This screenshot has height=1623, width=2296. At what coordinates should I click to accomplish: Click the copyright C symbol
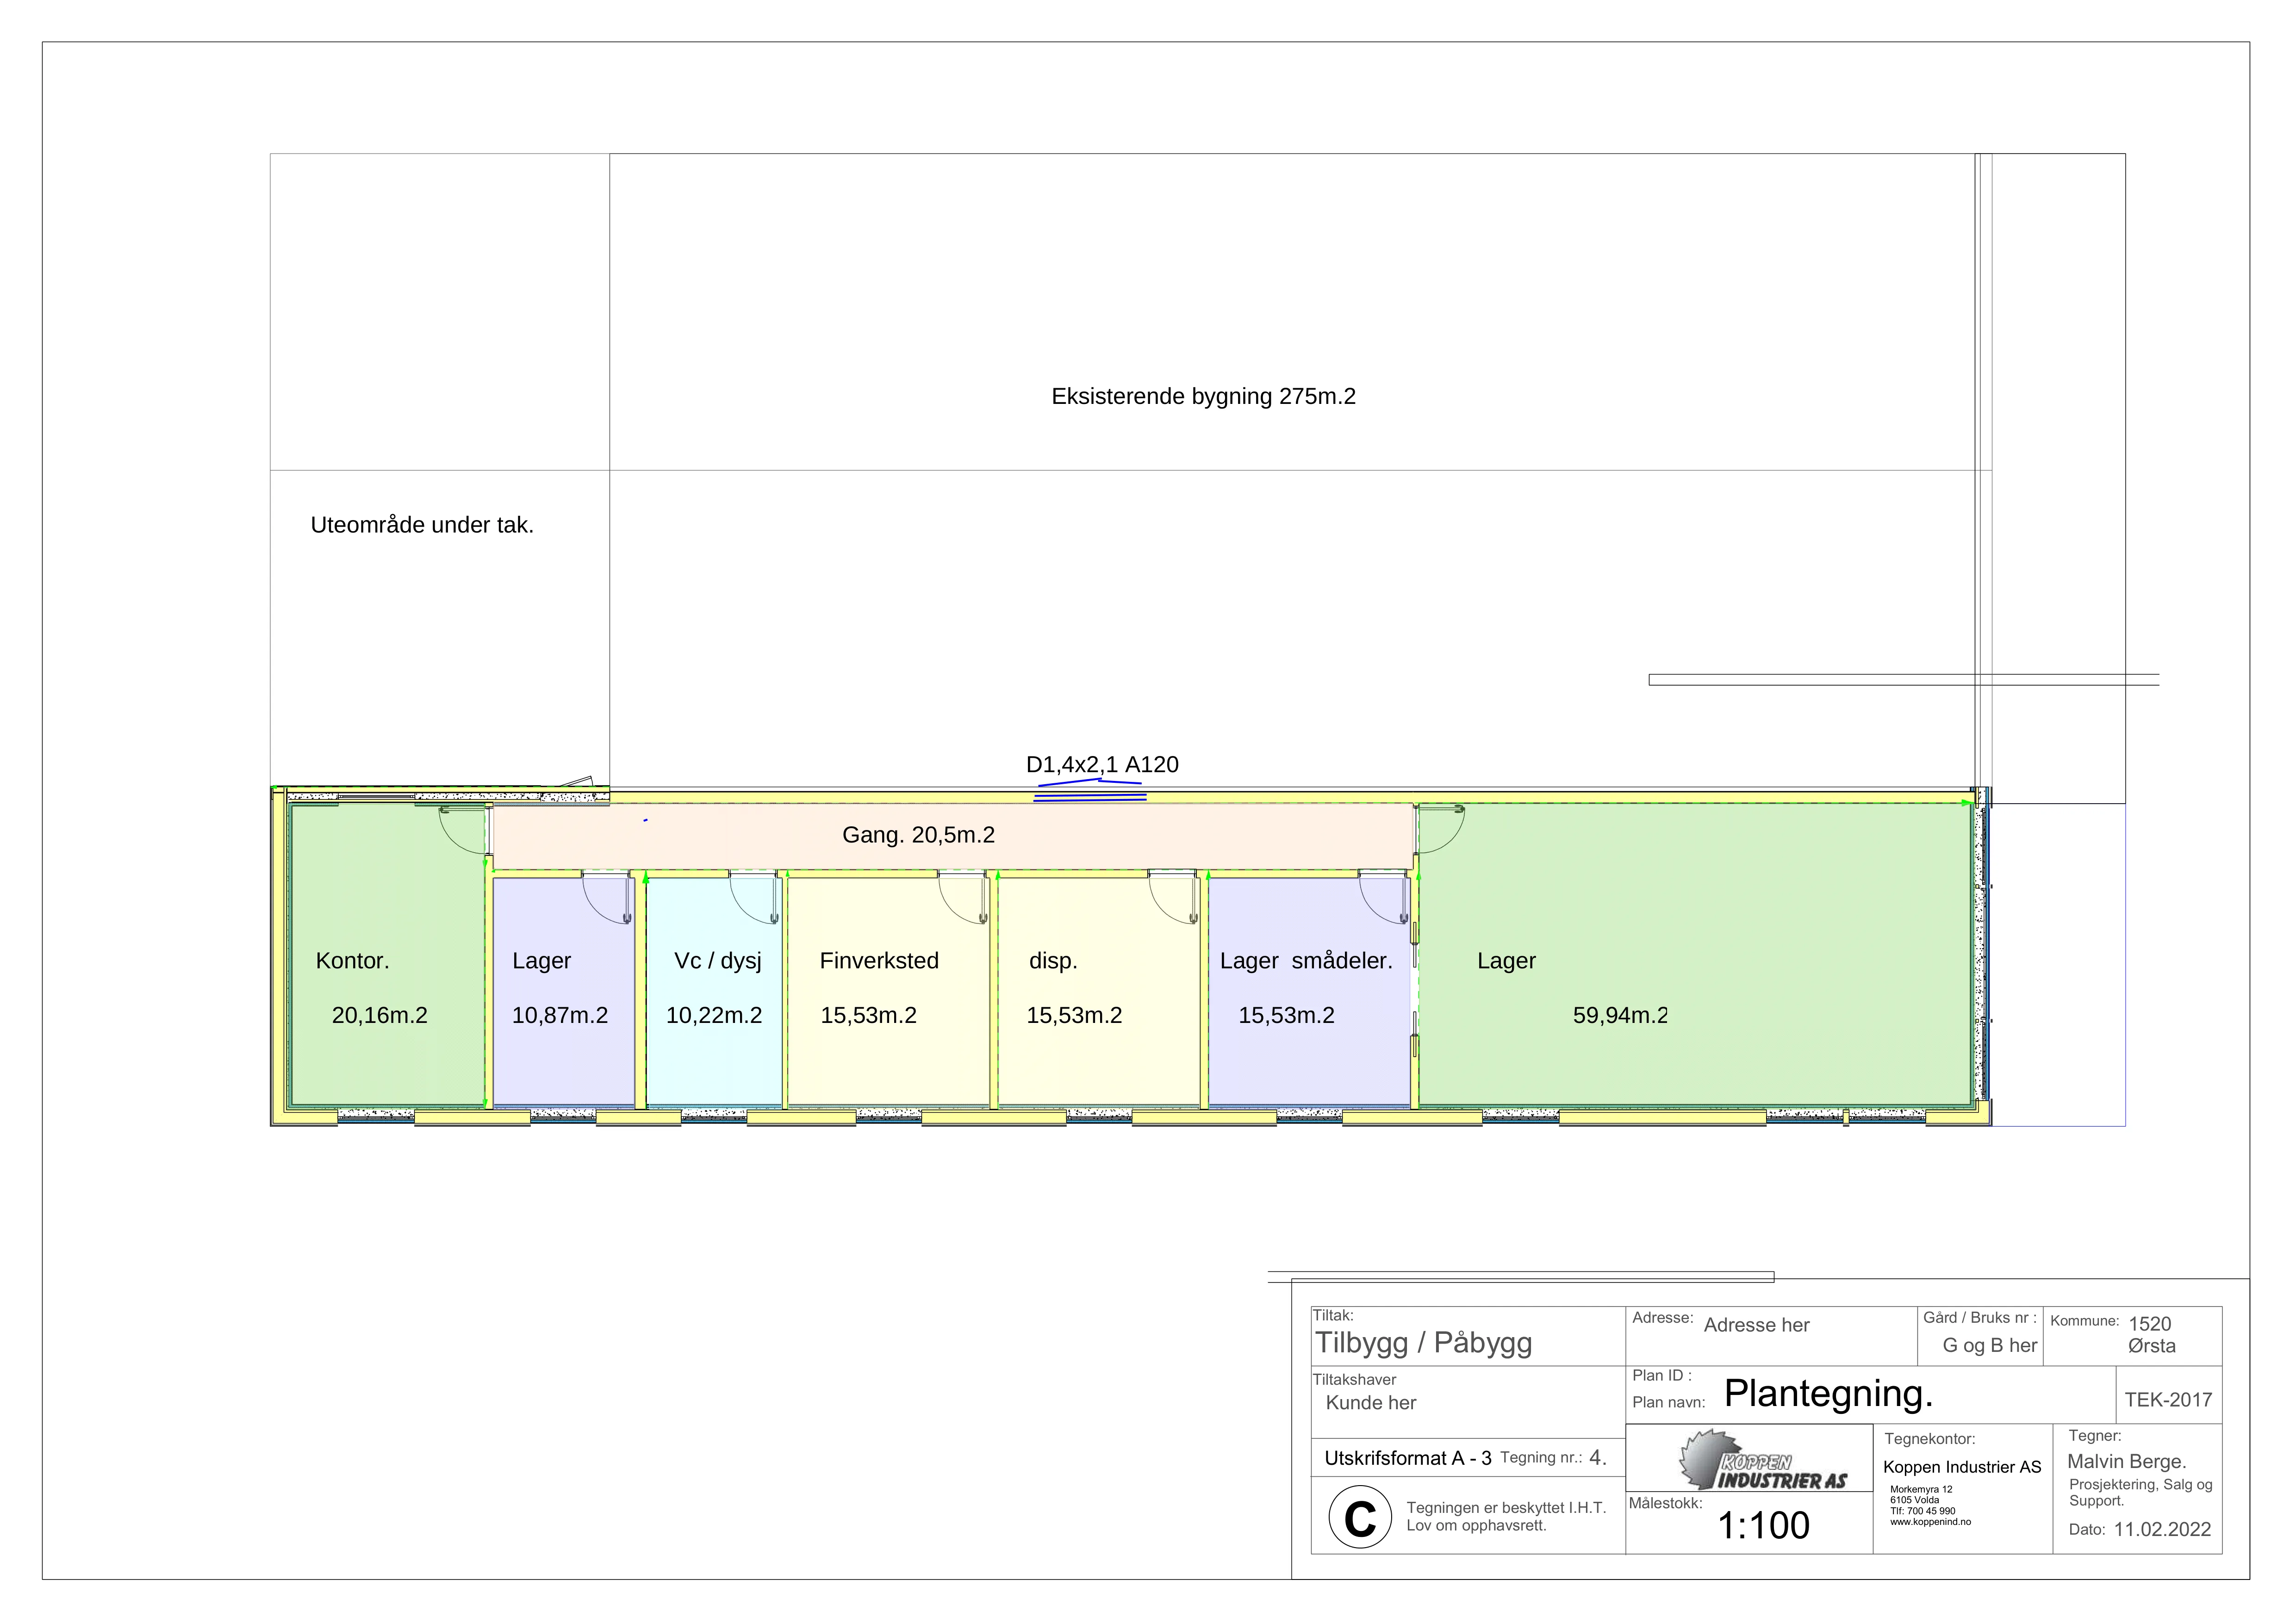[x=1360, y=1517]
